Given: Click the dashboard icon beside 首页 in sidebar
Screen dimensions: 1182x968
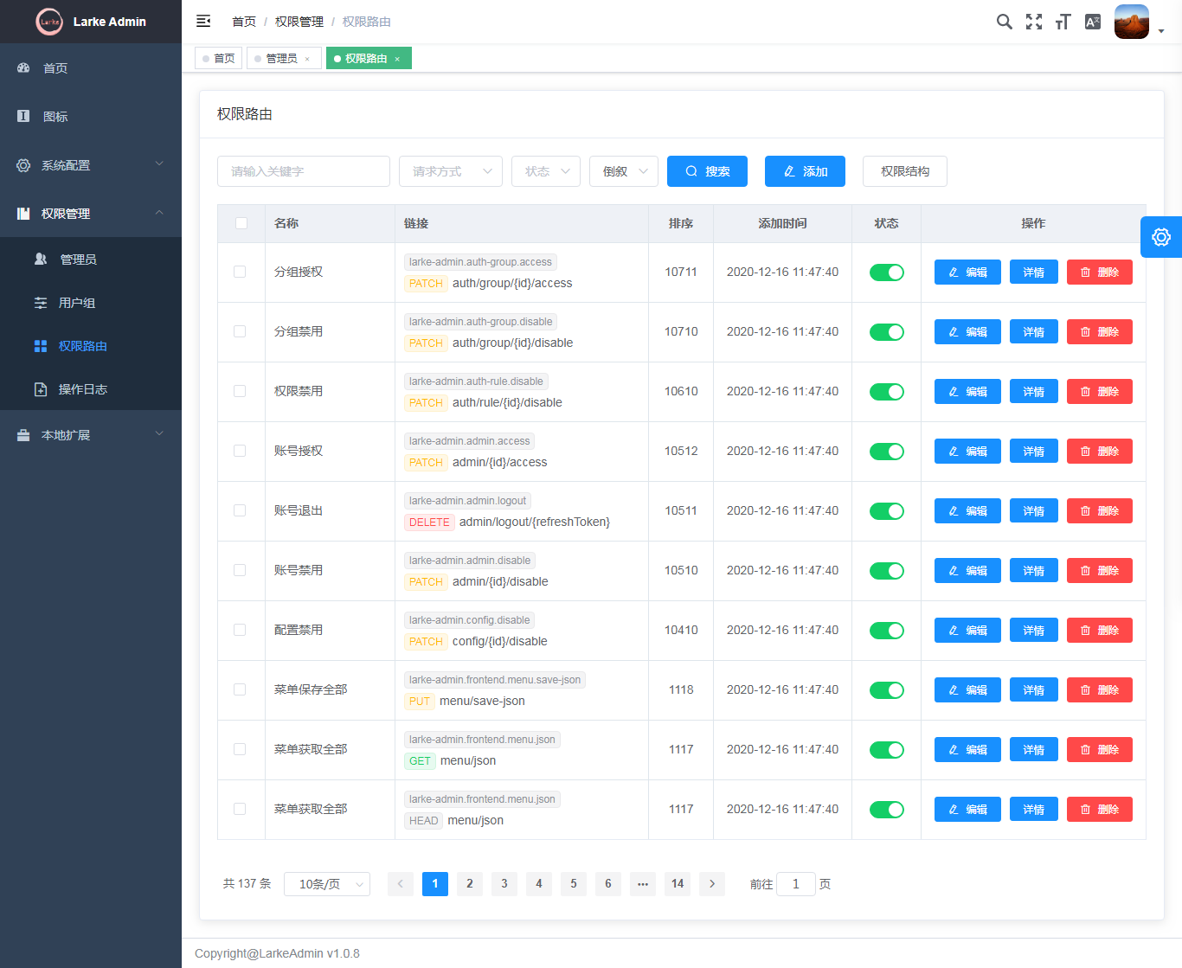Looking at the screenshot, I should (23, 67).
